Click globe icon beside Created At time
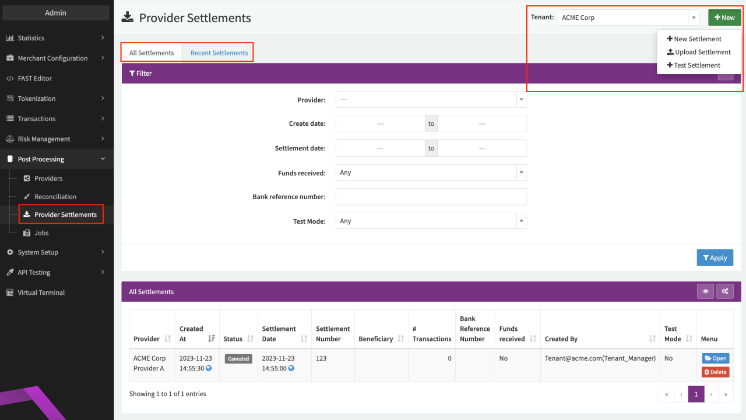The width and height of the screenshot is (746, 420). [209, 368]
